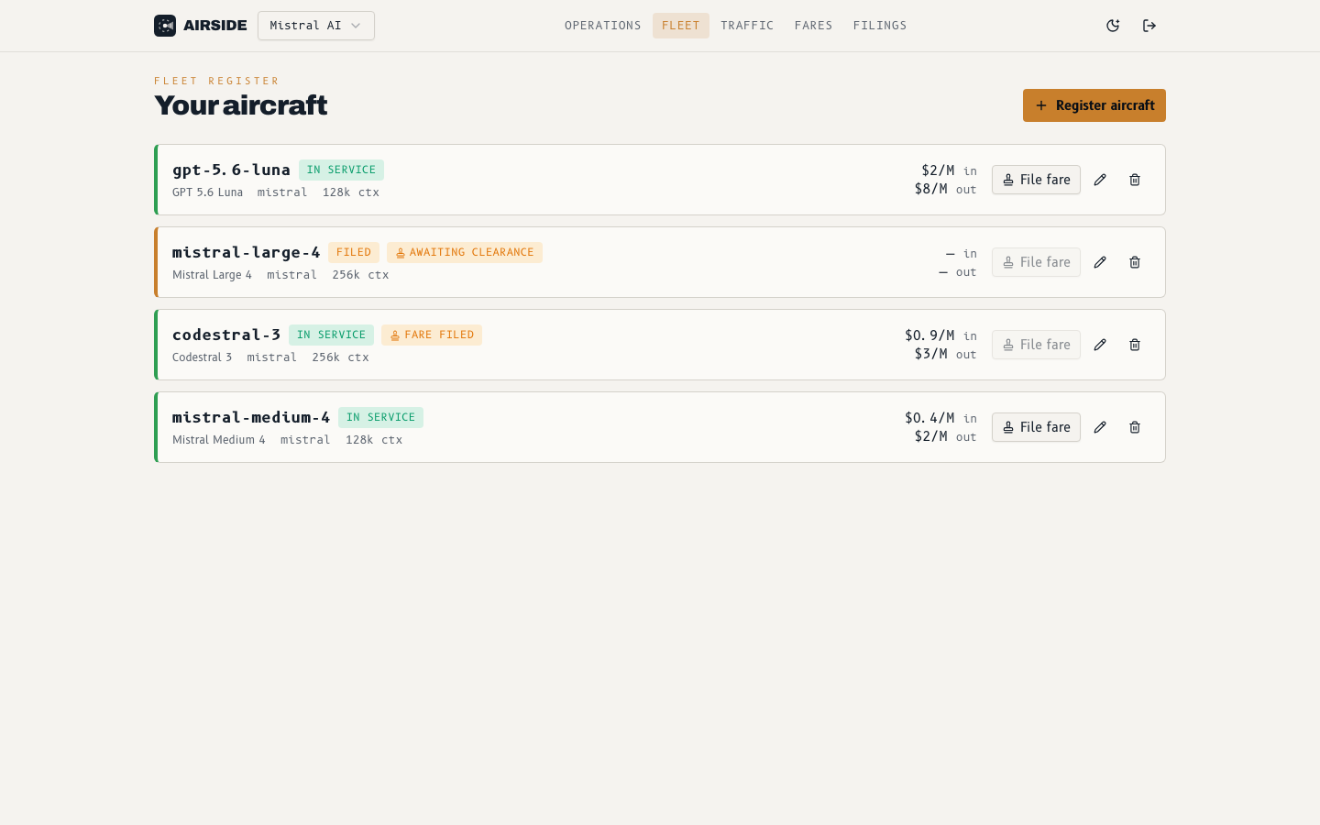Click File fare on mistral-large-4 row
The image size is (1320, 825).
point(1036,262)
